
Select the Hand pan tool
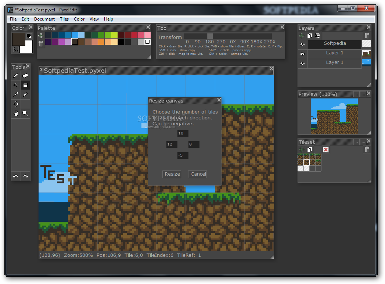(x=16, y=114)
